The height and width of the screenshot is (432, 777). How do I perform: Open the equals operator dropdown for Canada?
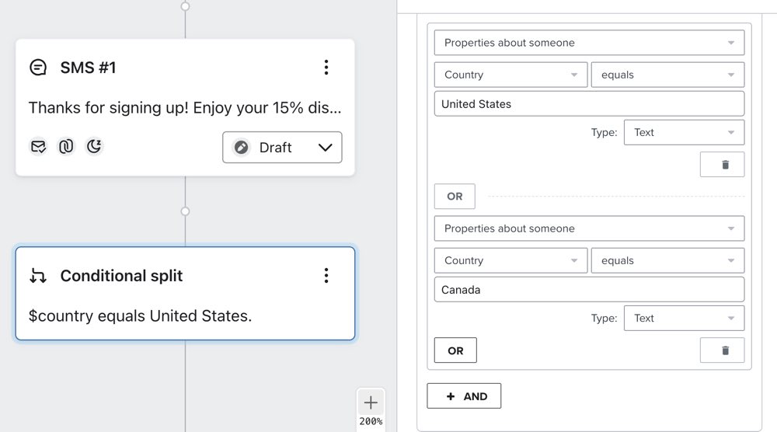click(x=667, y=260)
